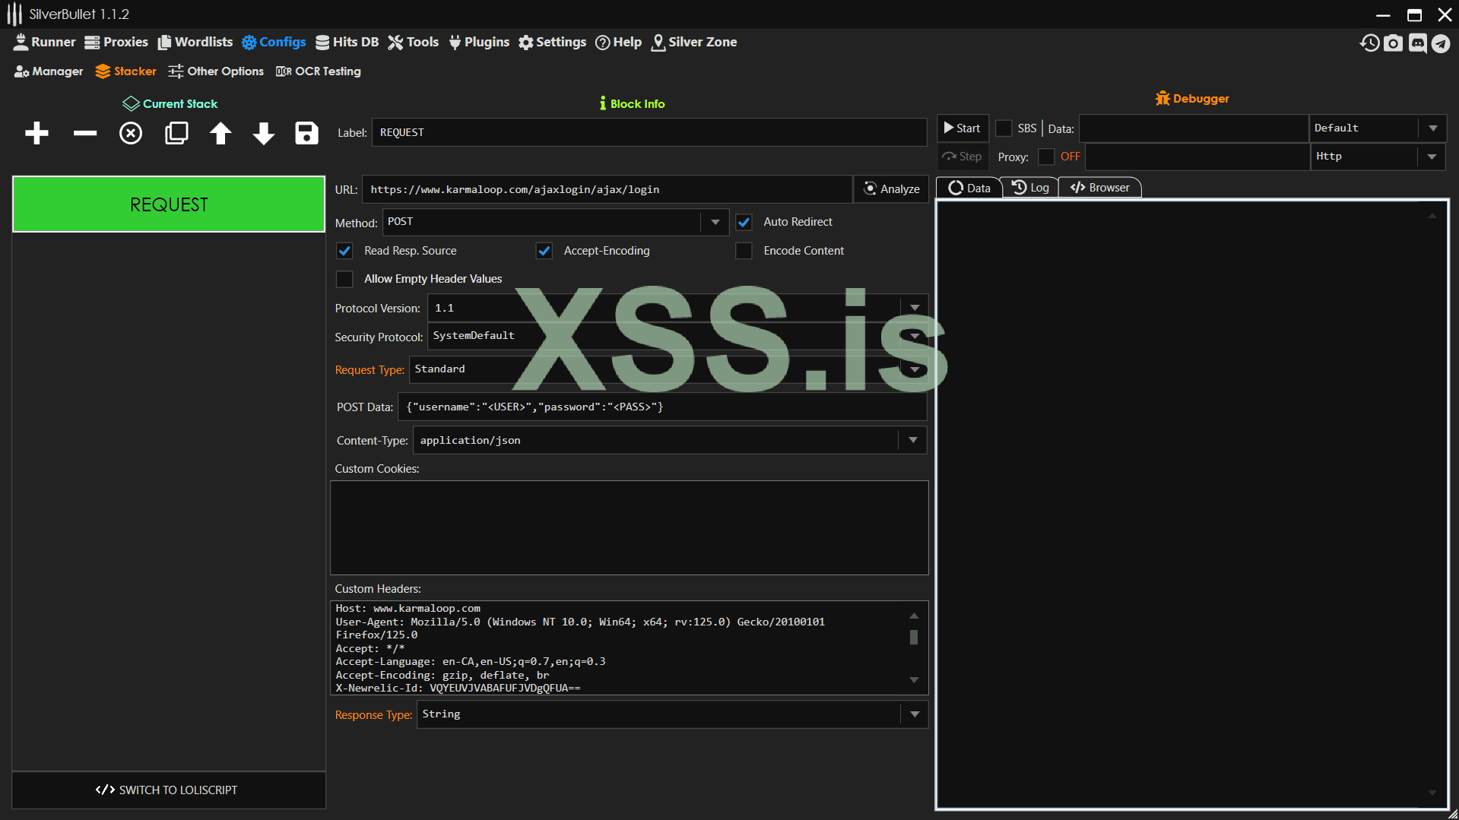Uncheck the Auto Redirect checkbox

point(744,222)
